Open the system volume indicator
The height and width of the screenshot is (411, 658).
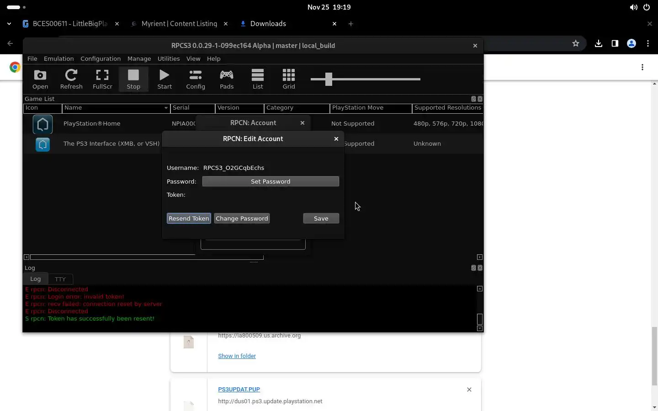coord(633,7)
